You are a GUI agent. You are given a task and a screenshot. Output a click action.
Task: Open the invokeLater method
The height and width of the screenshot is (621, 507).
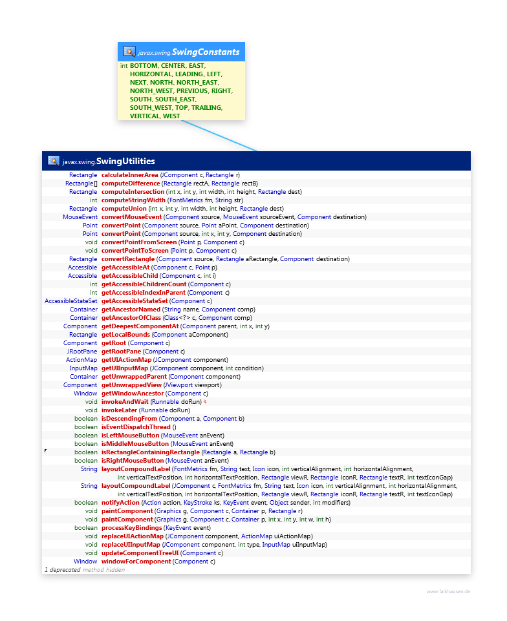[120, 410]
